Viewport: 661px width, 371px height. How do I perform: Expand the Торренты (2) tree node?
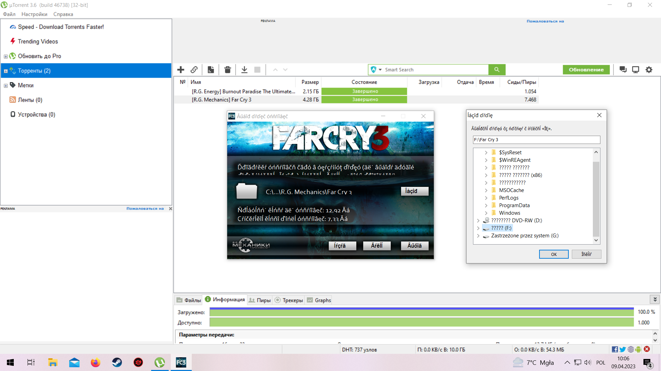tap(6, 71)
